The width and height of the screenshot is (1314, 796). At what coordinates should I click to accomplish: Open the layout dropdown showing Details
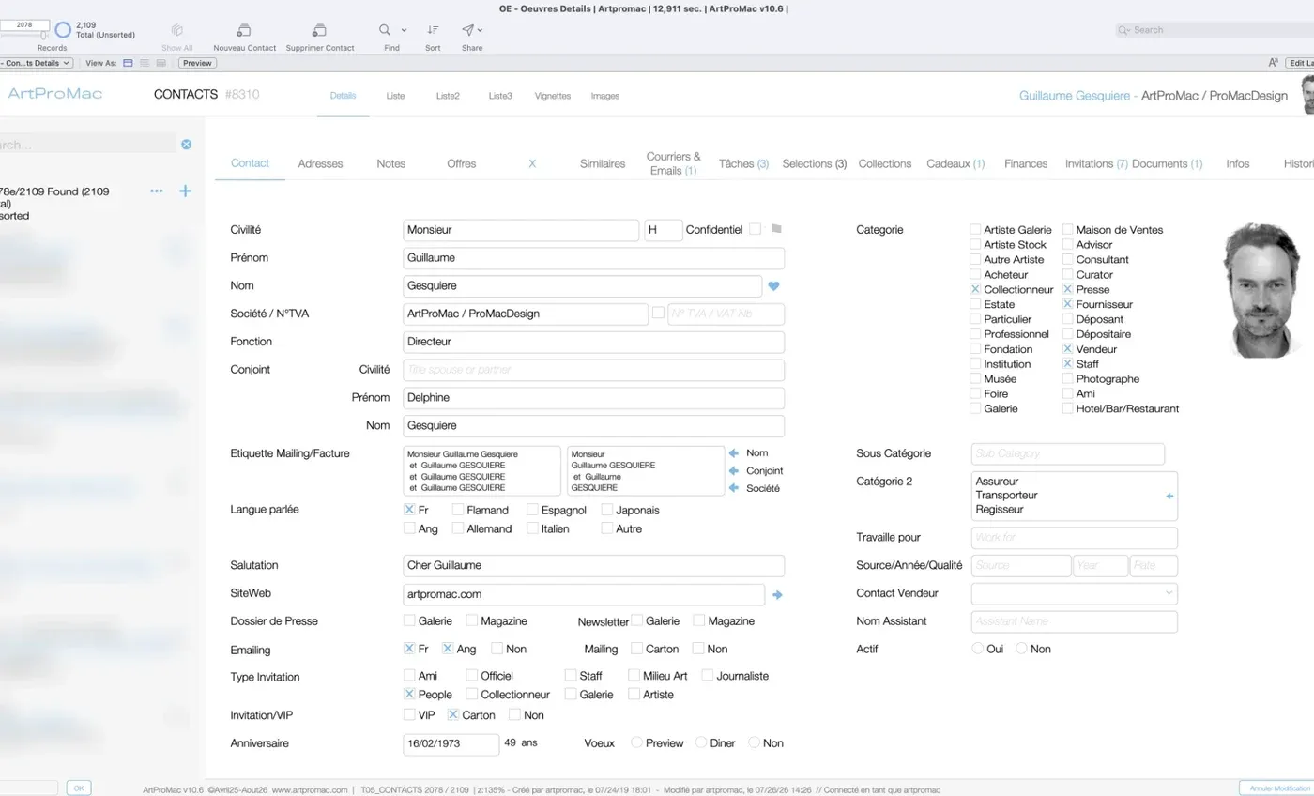point(36,63)
